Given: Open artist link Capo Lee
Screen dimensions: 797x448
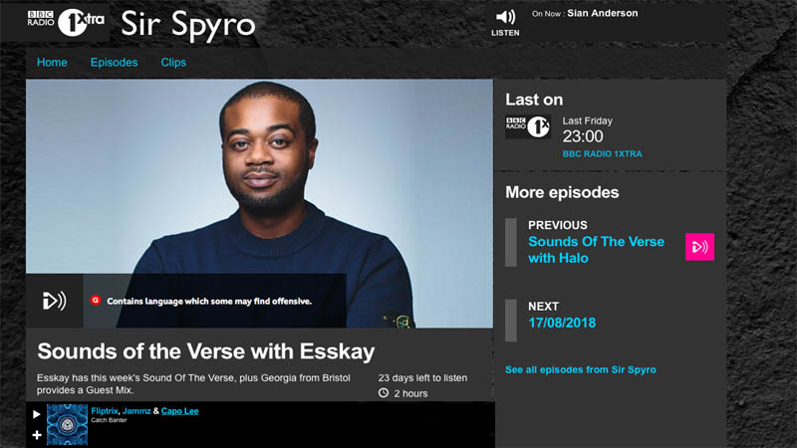Looking at the screenshot, I should pos(180,411).
